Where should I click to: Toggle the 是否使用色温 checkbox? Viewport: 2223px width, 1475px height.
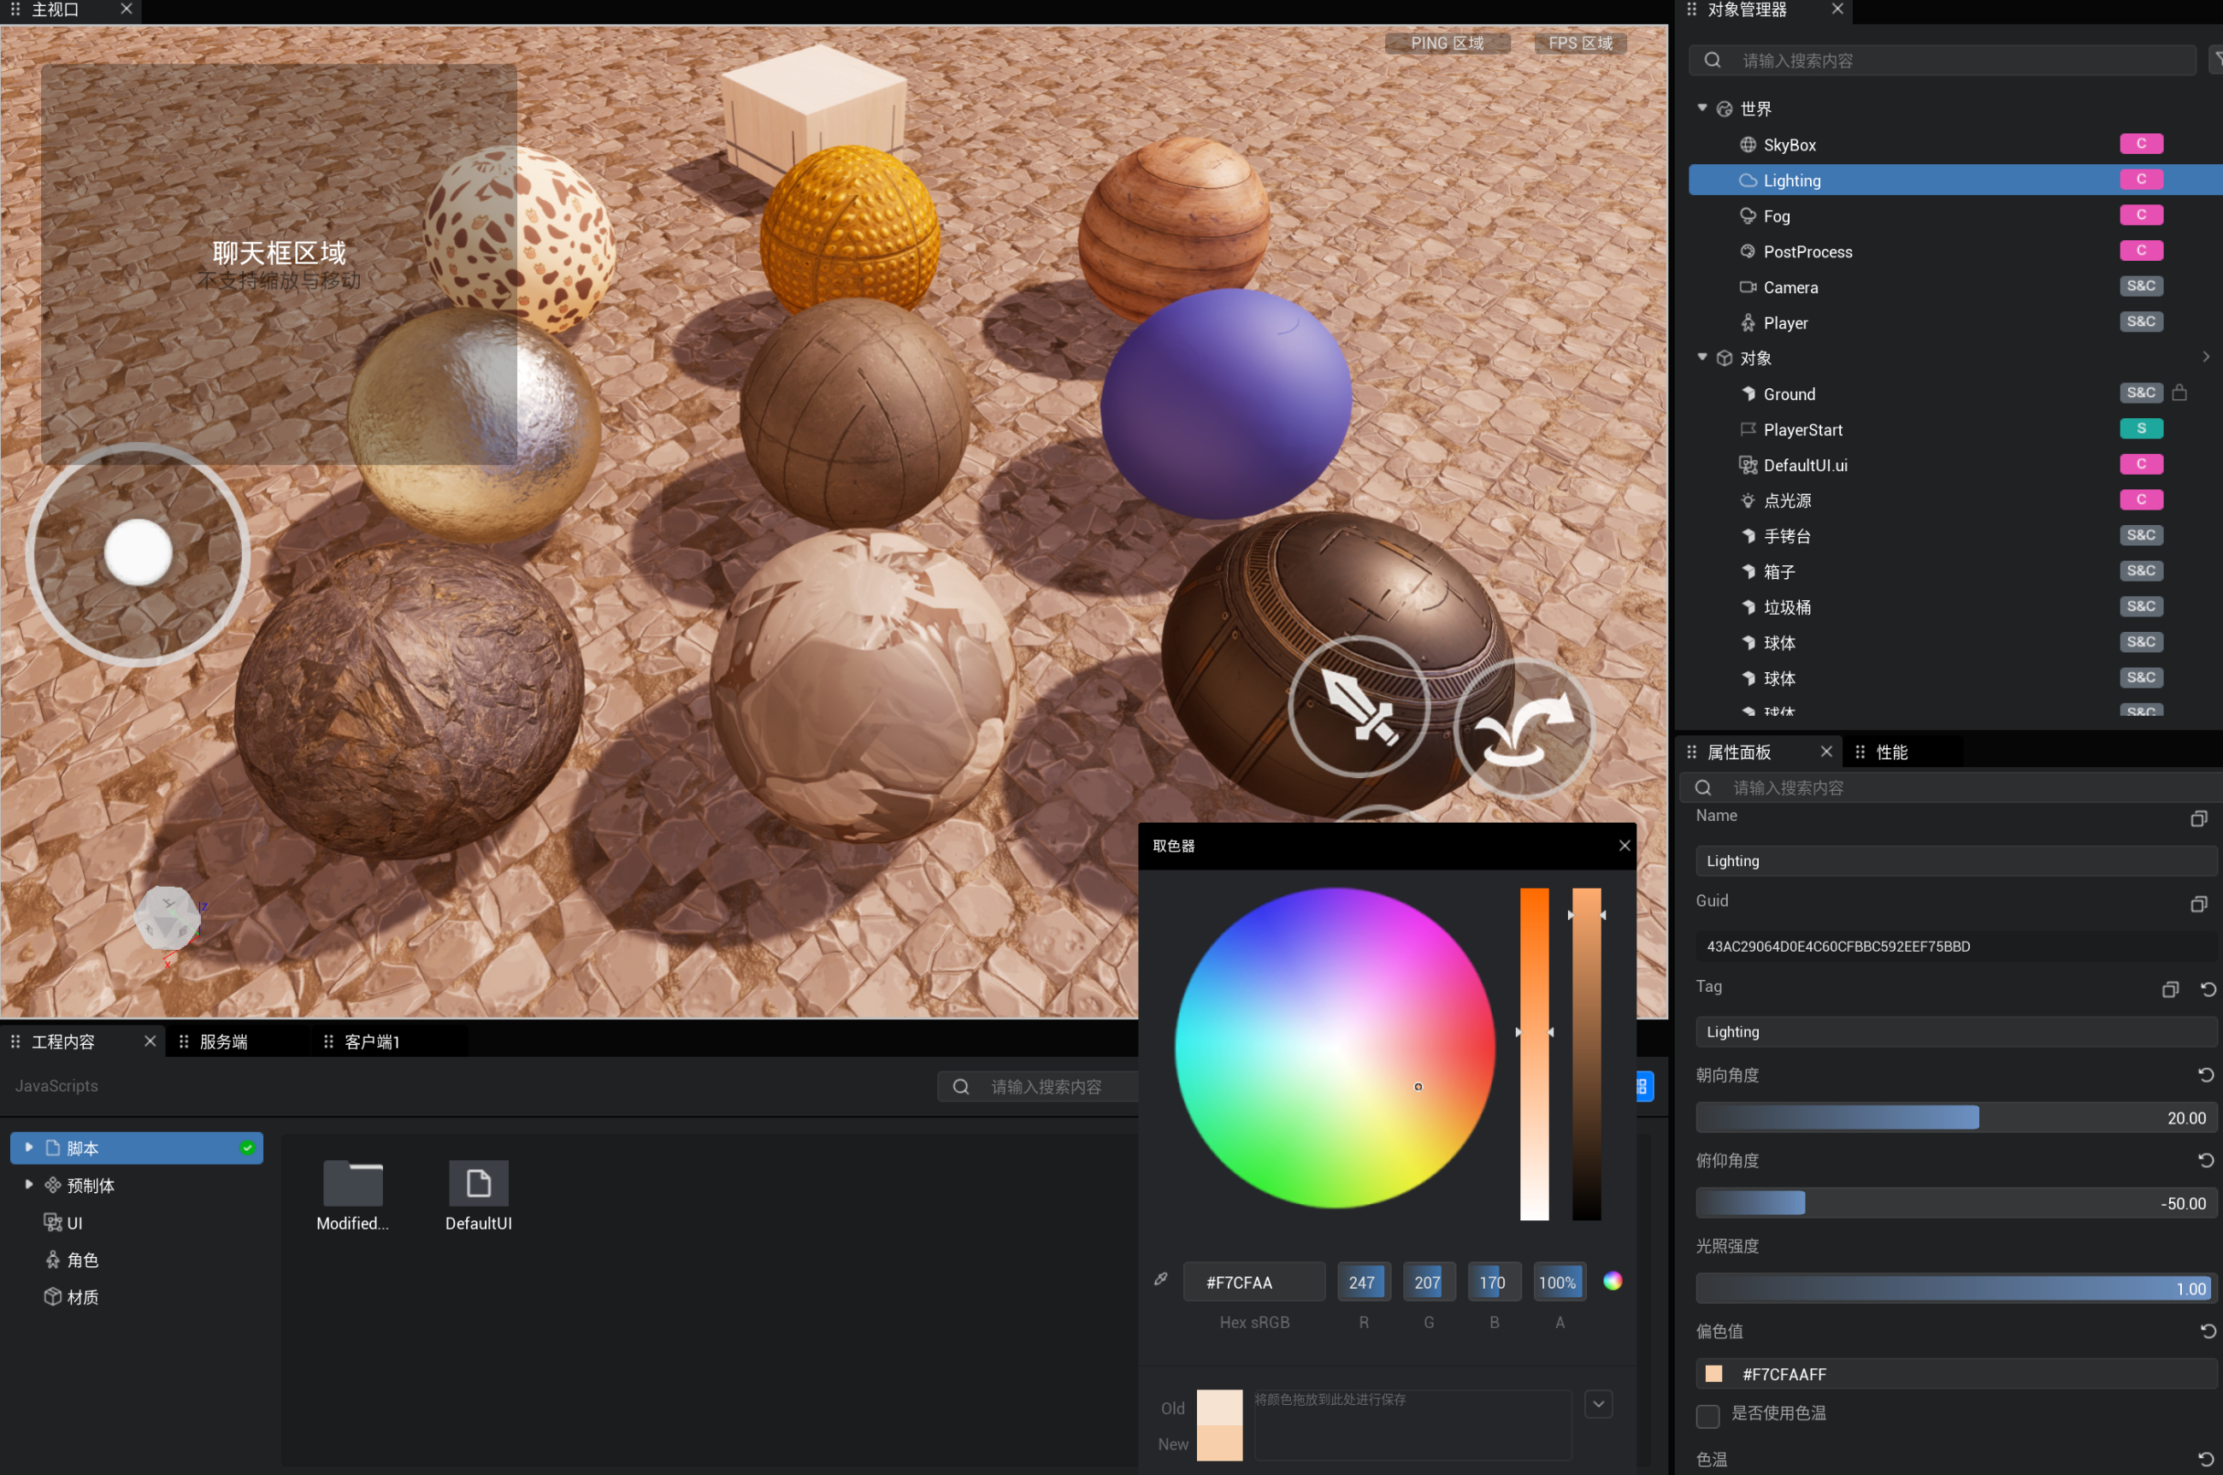point(1707,1416)
